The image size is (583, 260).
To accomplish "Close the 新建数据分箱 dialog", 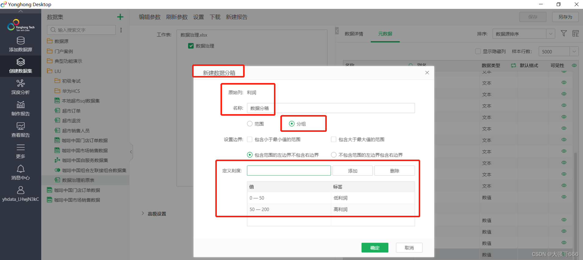I will point(427,73).
